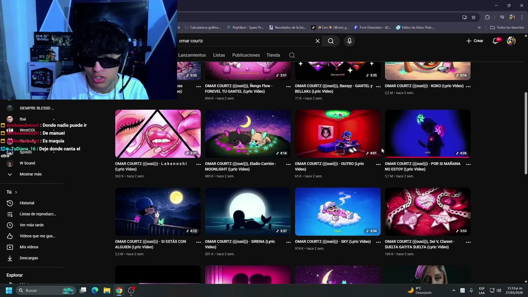Screen dimensions: 528x297
Task: Open Listas de reproducción in the sidebar
Action: pos(32,214)
